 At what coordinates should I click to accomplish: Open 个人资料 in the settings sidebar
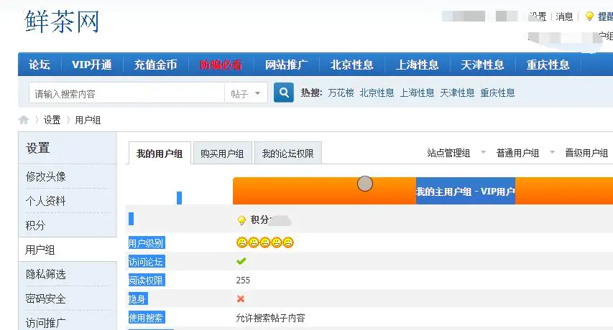[x=46, y=201]
